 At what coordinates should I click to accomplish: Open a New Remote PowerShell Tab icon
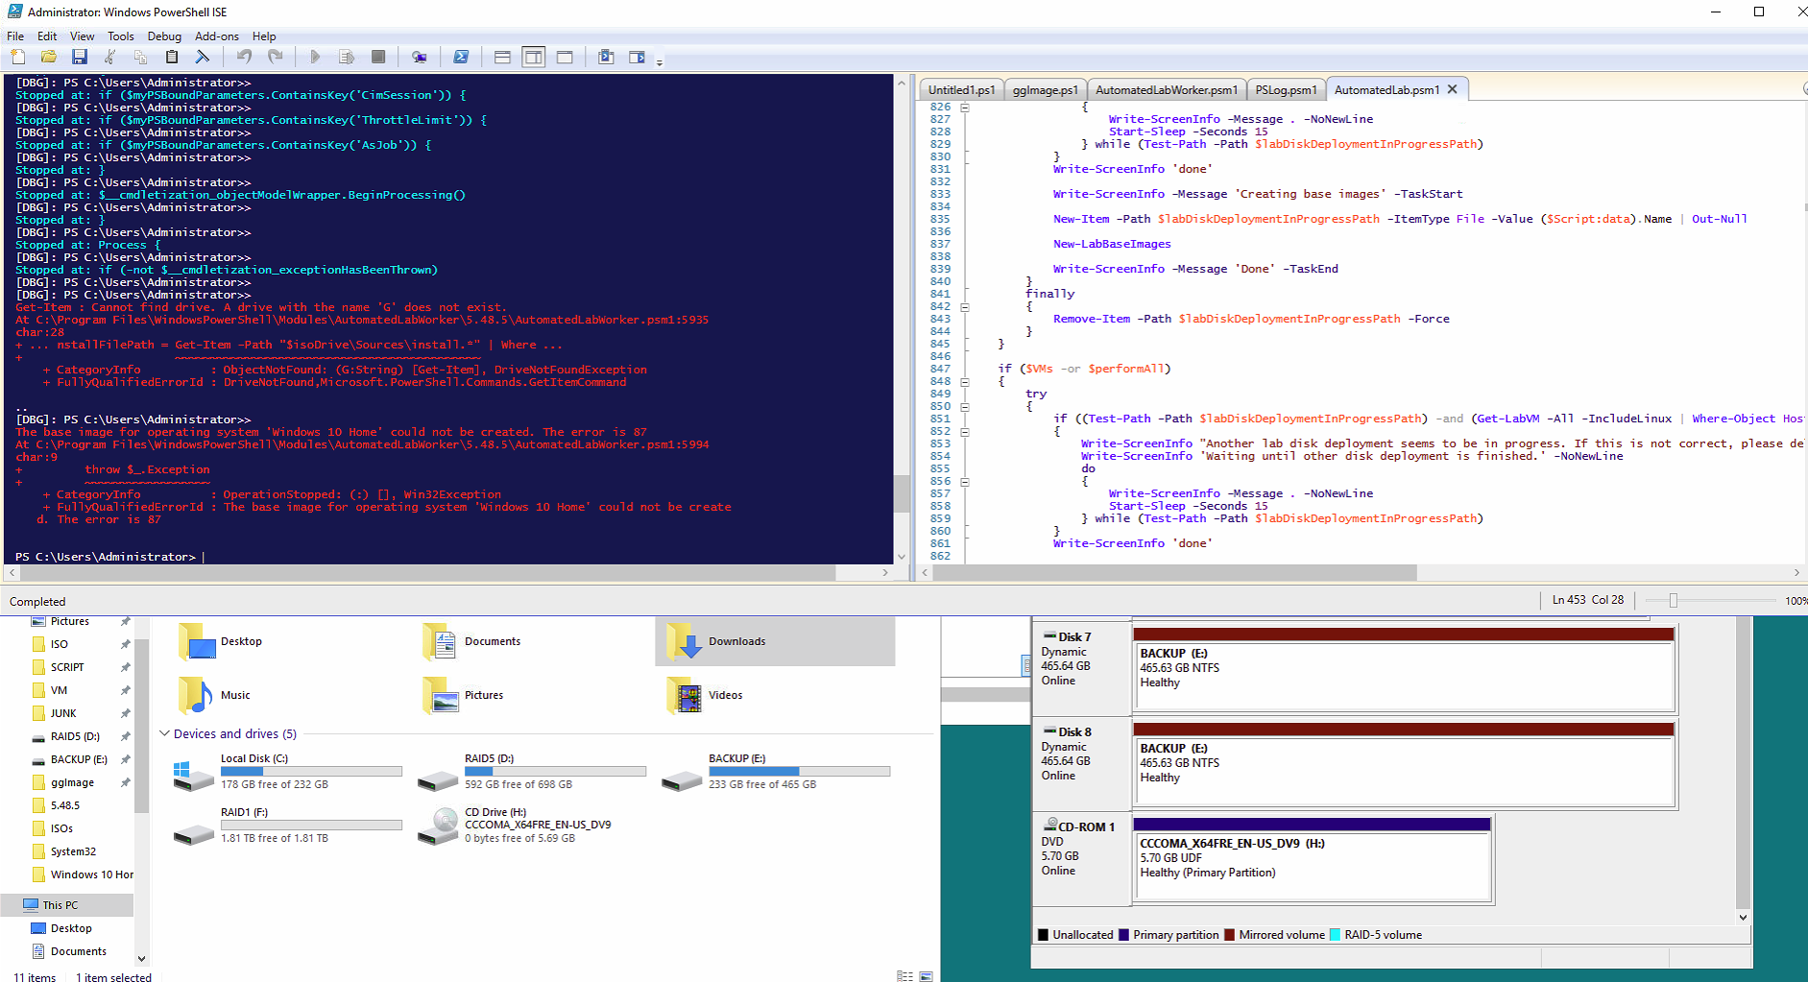click(x=420, y=57)
